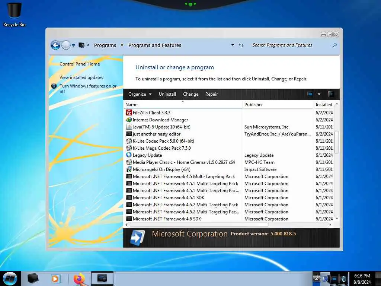Open Turn Windows features on or off

[x=88, y=89]
